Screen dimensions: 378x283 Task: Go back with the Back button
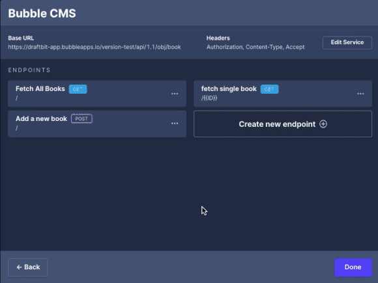[x=28, y=267]
